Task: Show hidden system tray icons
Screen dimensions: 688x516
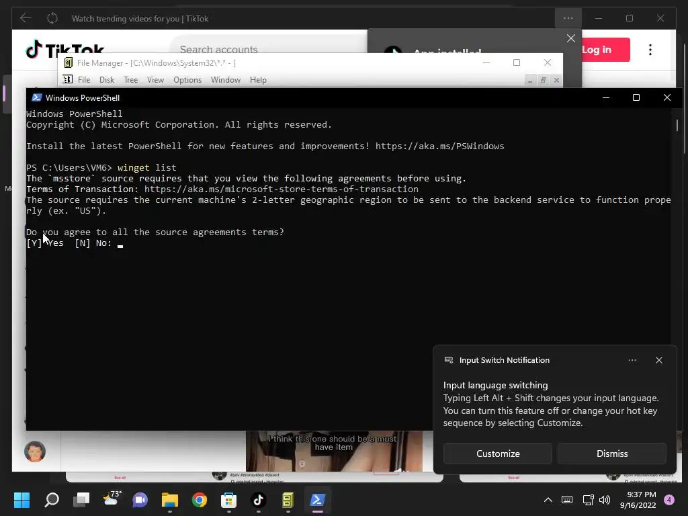Action: (548, 500)
